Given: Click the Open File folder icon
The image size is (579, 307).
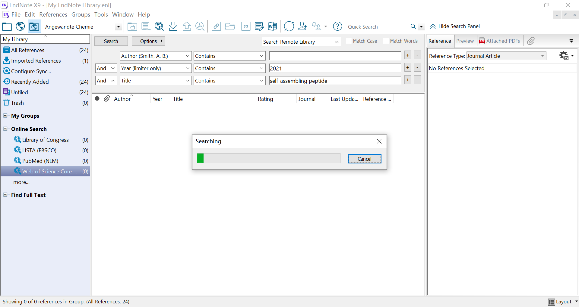Looking at the screenshot, I should pyautogui.click(x=230, y=26).
